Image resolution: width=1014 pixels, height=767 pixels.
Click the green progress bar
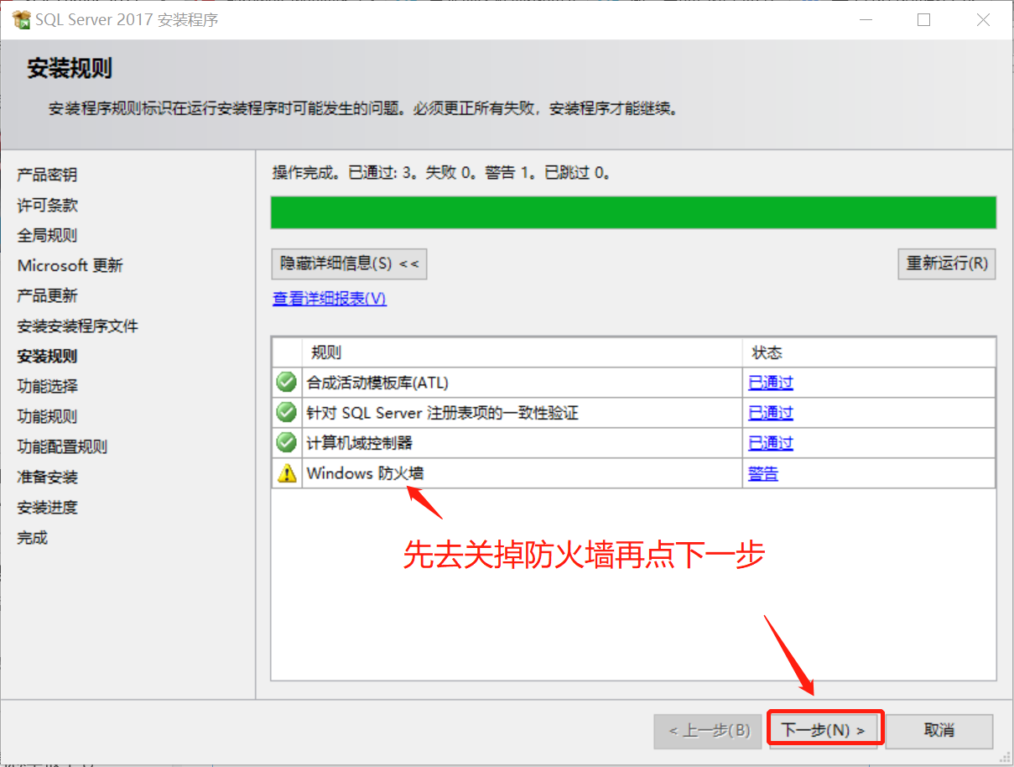633,212
